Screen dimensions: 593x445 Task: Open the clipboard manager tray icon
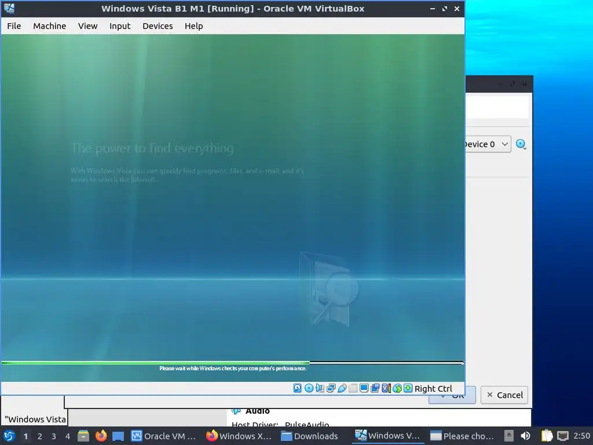[x=547, y=436]
